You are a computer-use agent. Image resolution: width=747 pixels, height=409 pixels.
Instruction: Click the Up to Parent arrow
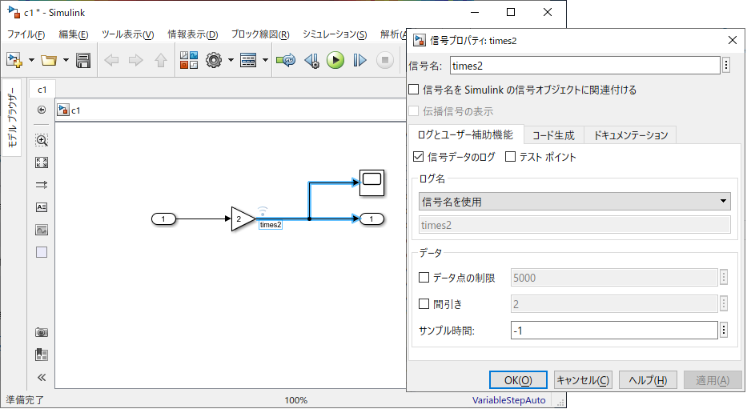pyautogui.click(x=161, y=60)
